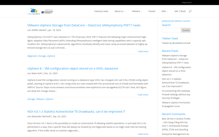Click the Soeldner Consult logo
The height and width of the screenshot is (137, 219).
tap(47, 12)
